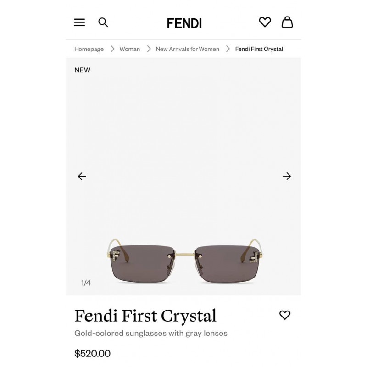
Task: Open search with the magnifier icon
Action: 103,22
